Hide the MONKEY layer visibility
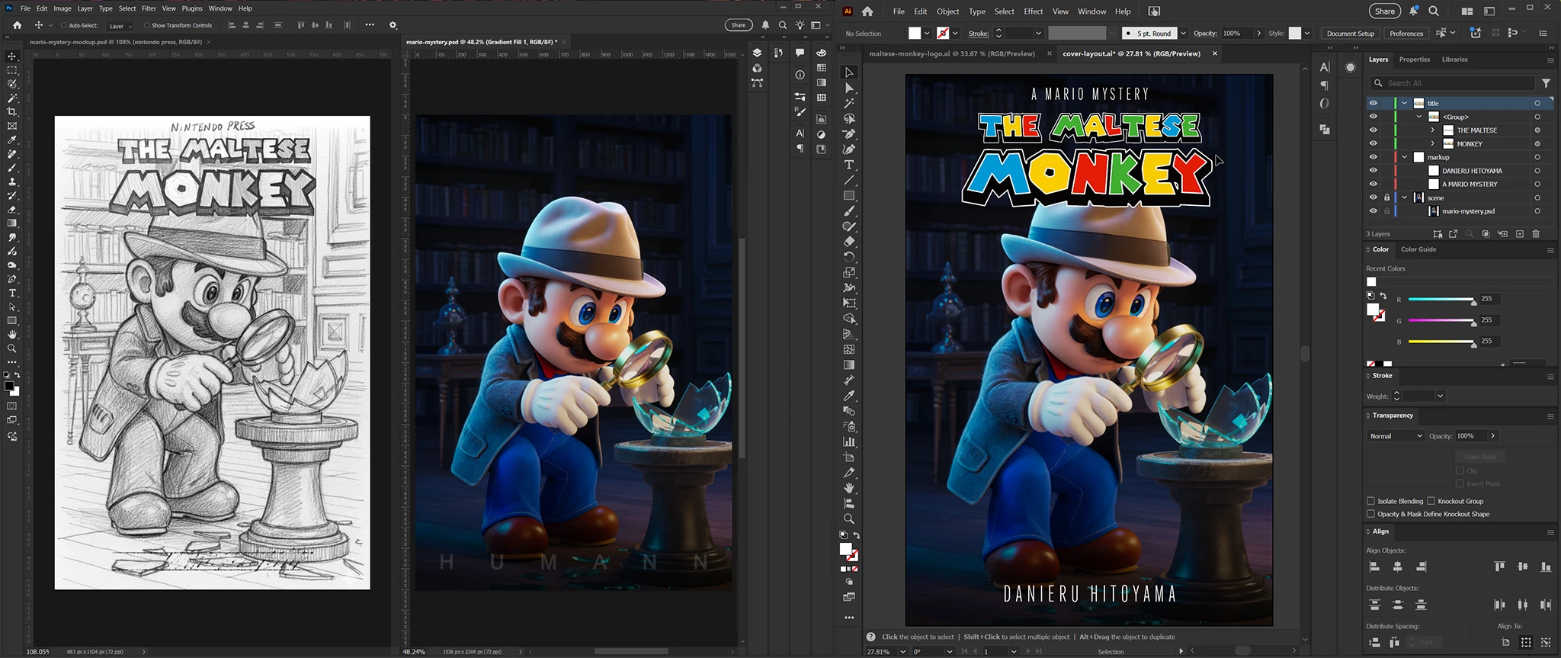The width and height of the screenshot is (1561, 658). tap(1373, 144)
